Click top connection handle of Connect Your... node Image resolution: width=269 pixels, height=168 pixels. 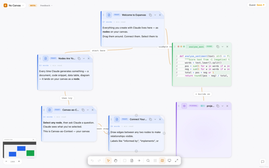click(x=136, y=115)
